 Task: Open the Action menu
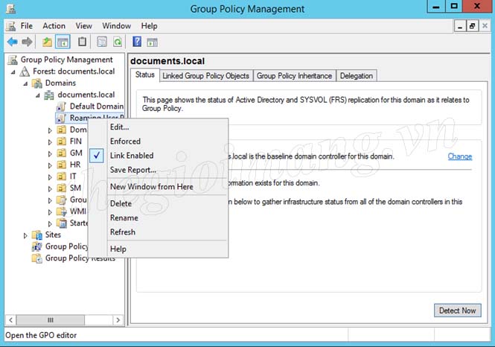point(54,26)
